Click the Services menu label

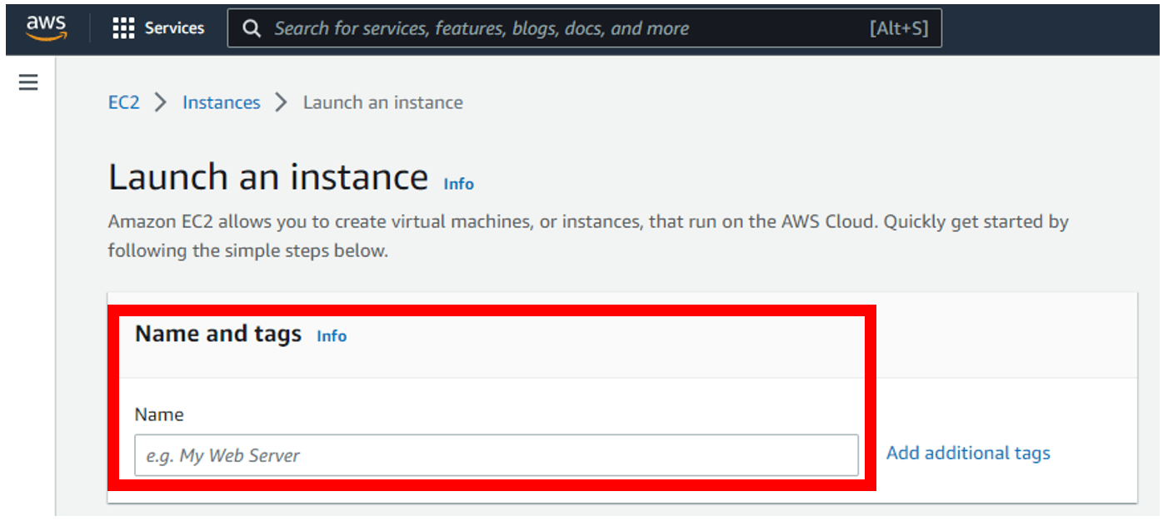[174, 28]
